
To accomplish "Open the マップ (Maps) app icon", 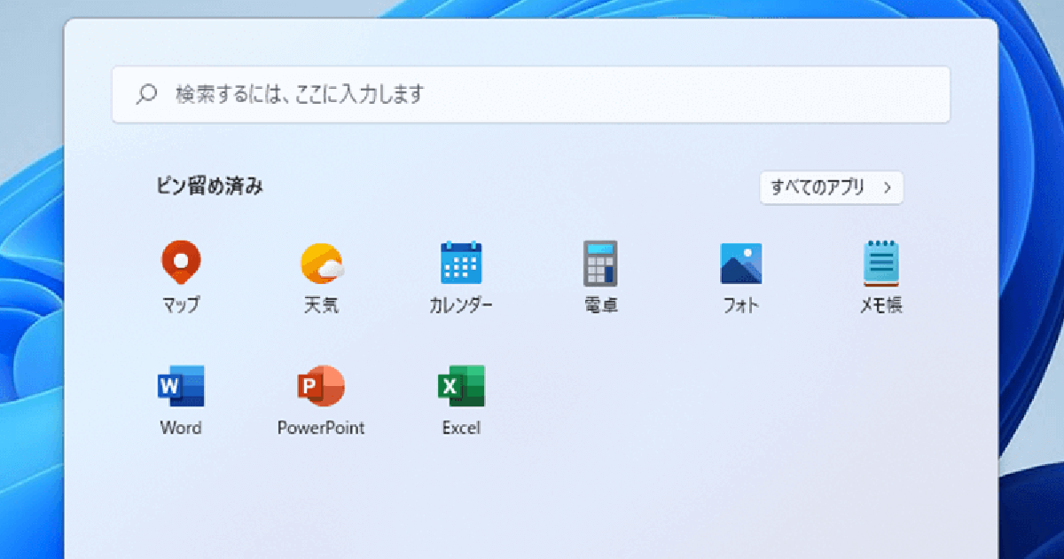I will (x=181, y=263).
